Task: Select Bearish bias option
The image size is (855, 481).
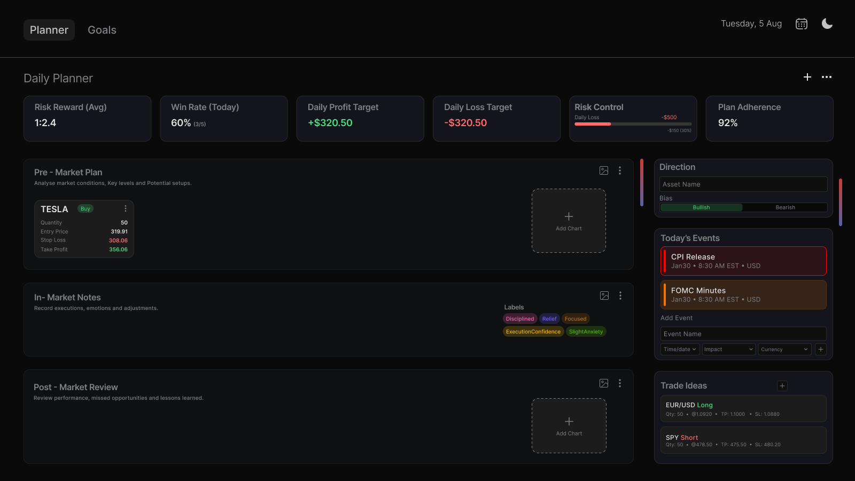Action: point(785,207)
